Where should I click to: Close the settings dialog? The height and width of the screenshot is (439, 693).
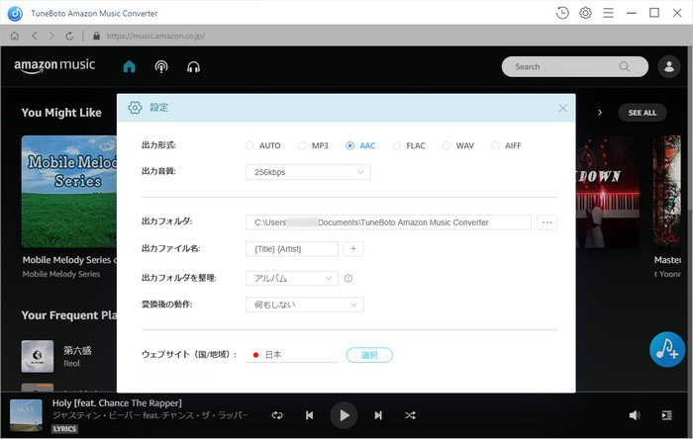pos(562,108)
